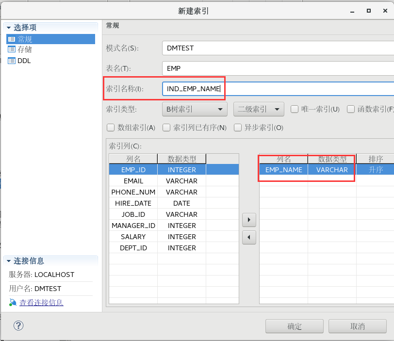Click VARCHAR type in EMAIL row

181,181
